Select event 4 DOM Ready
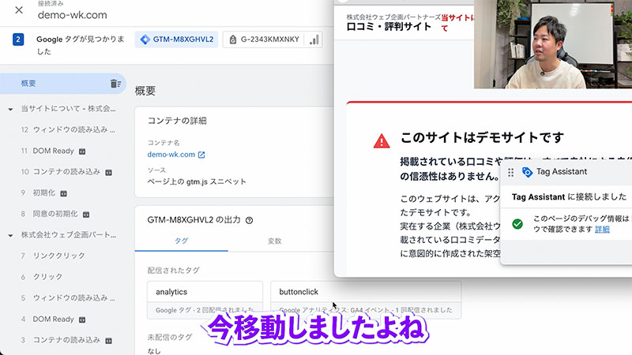Image resolution: width=632 pixels, height=355 pixels. pyautogui.click(x=47, y=319)
